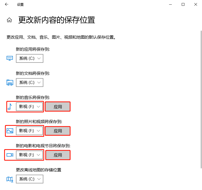Open the new documents save location dropdown
Viewport: 202px width, 190px height.
tap(30, 83)
